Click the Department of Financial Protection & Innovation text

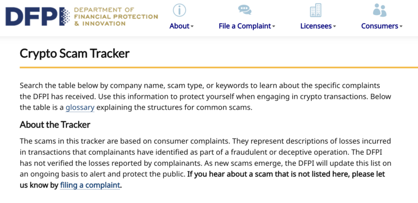(x=115, y=16)
